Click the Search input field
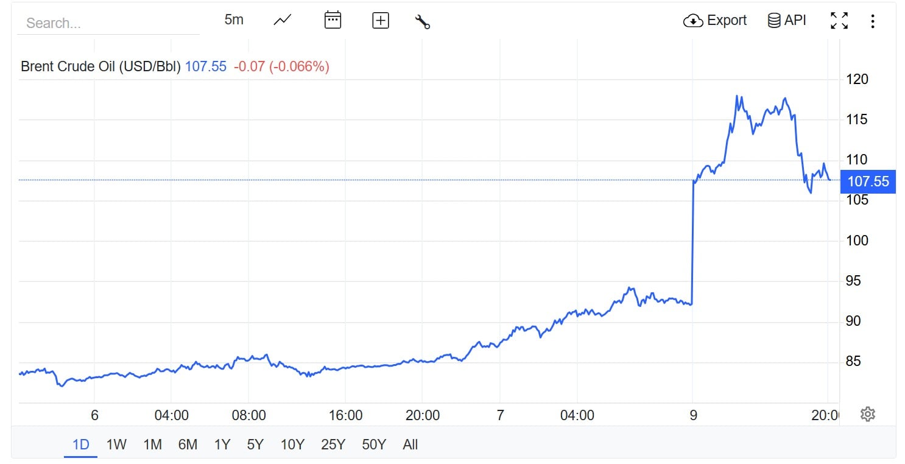This screenshot has width=905, height=464. click(x=108, y=23)
